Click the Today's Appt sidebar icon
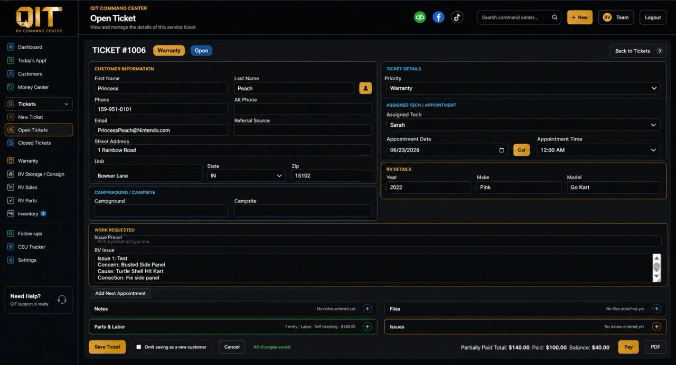This screenshot has height=365, width=676. tap(11, 60)
